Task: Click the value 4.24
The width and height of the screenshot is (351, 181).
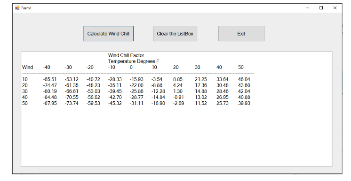Action: click(178, 85)
